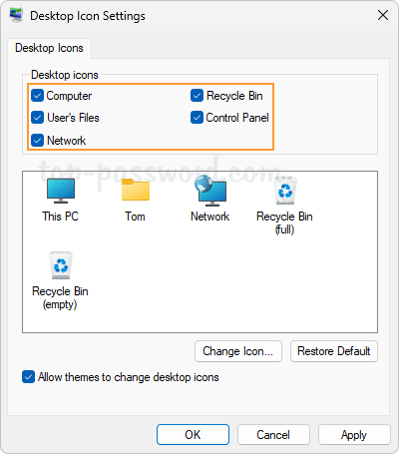Select the Recycle Bin (empty) icon
The width and height of the screenshot is (399, 454).
61,265
